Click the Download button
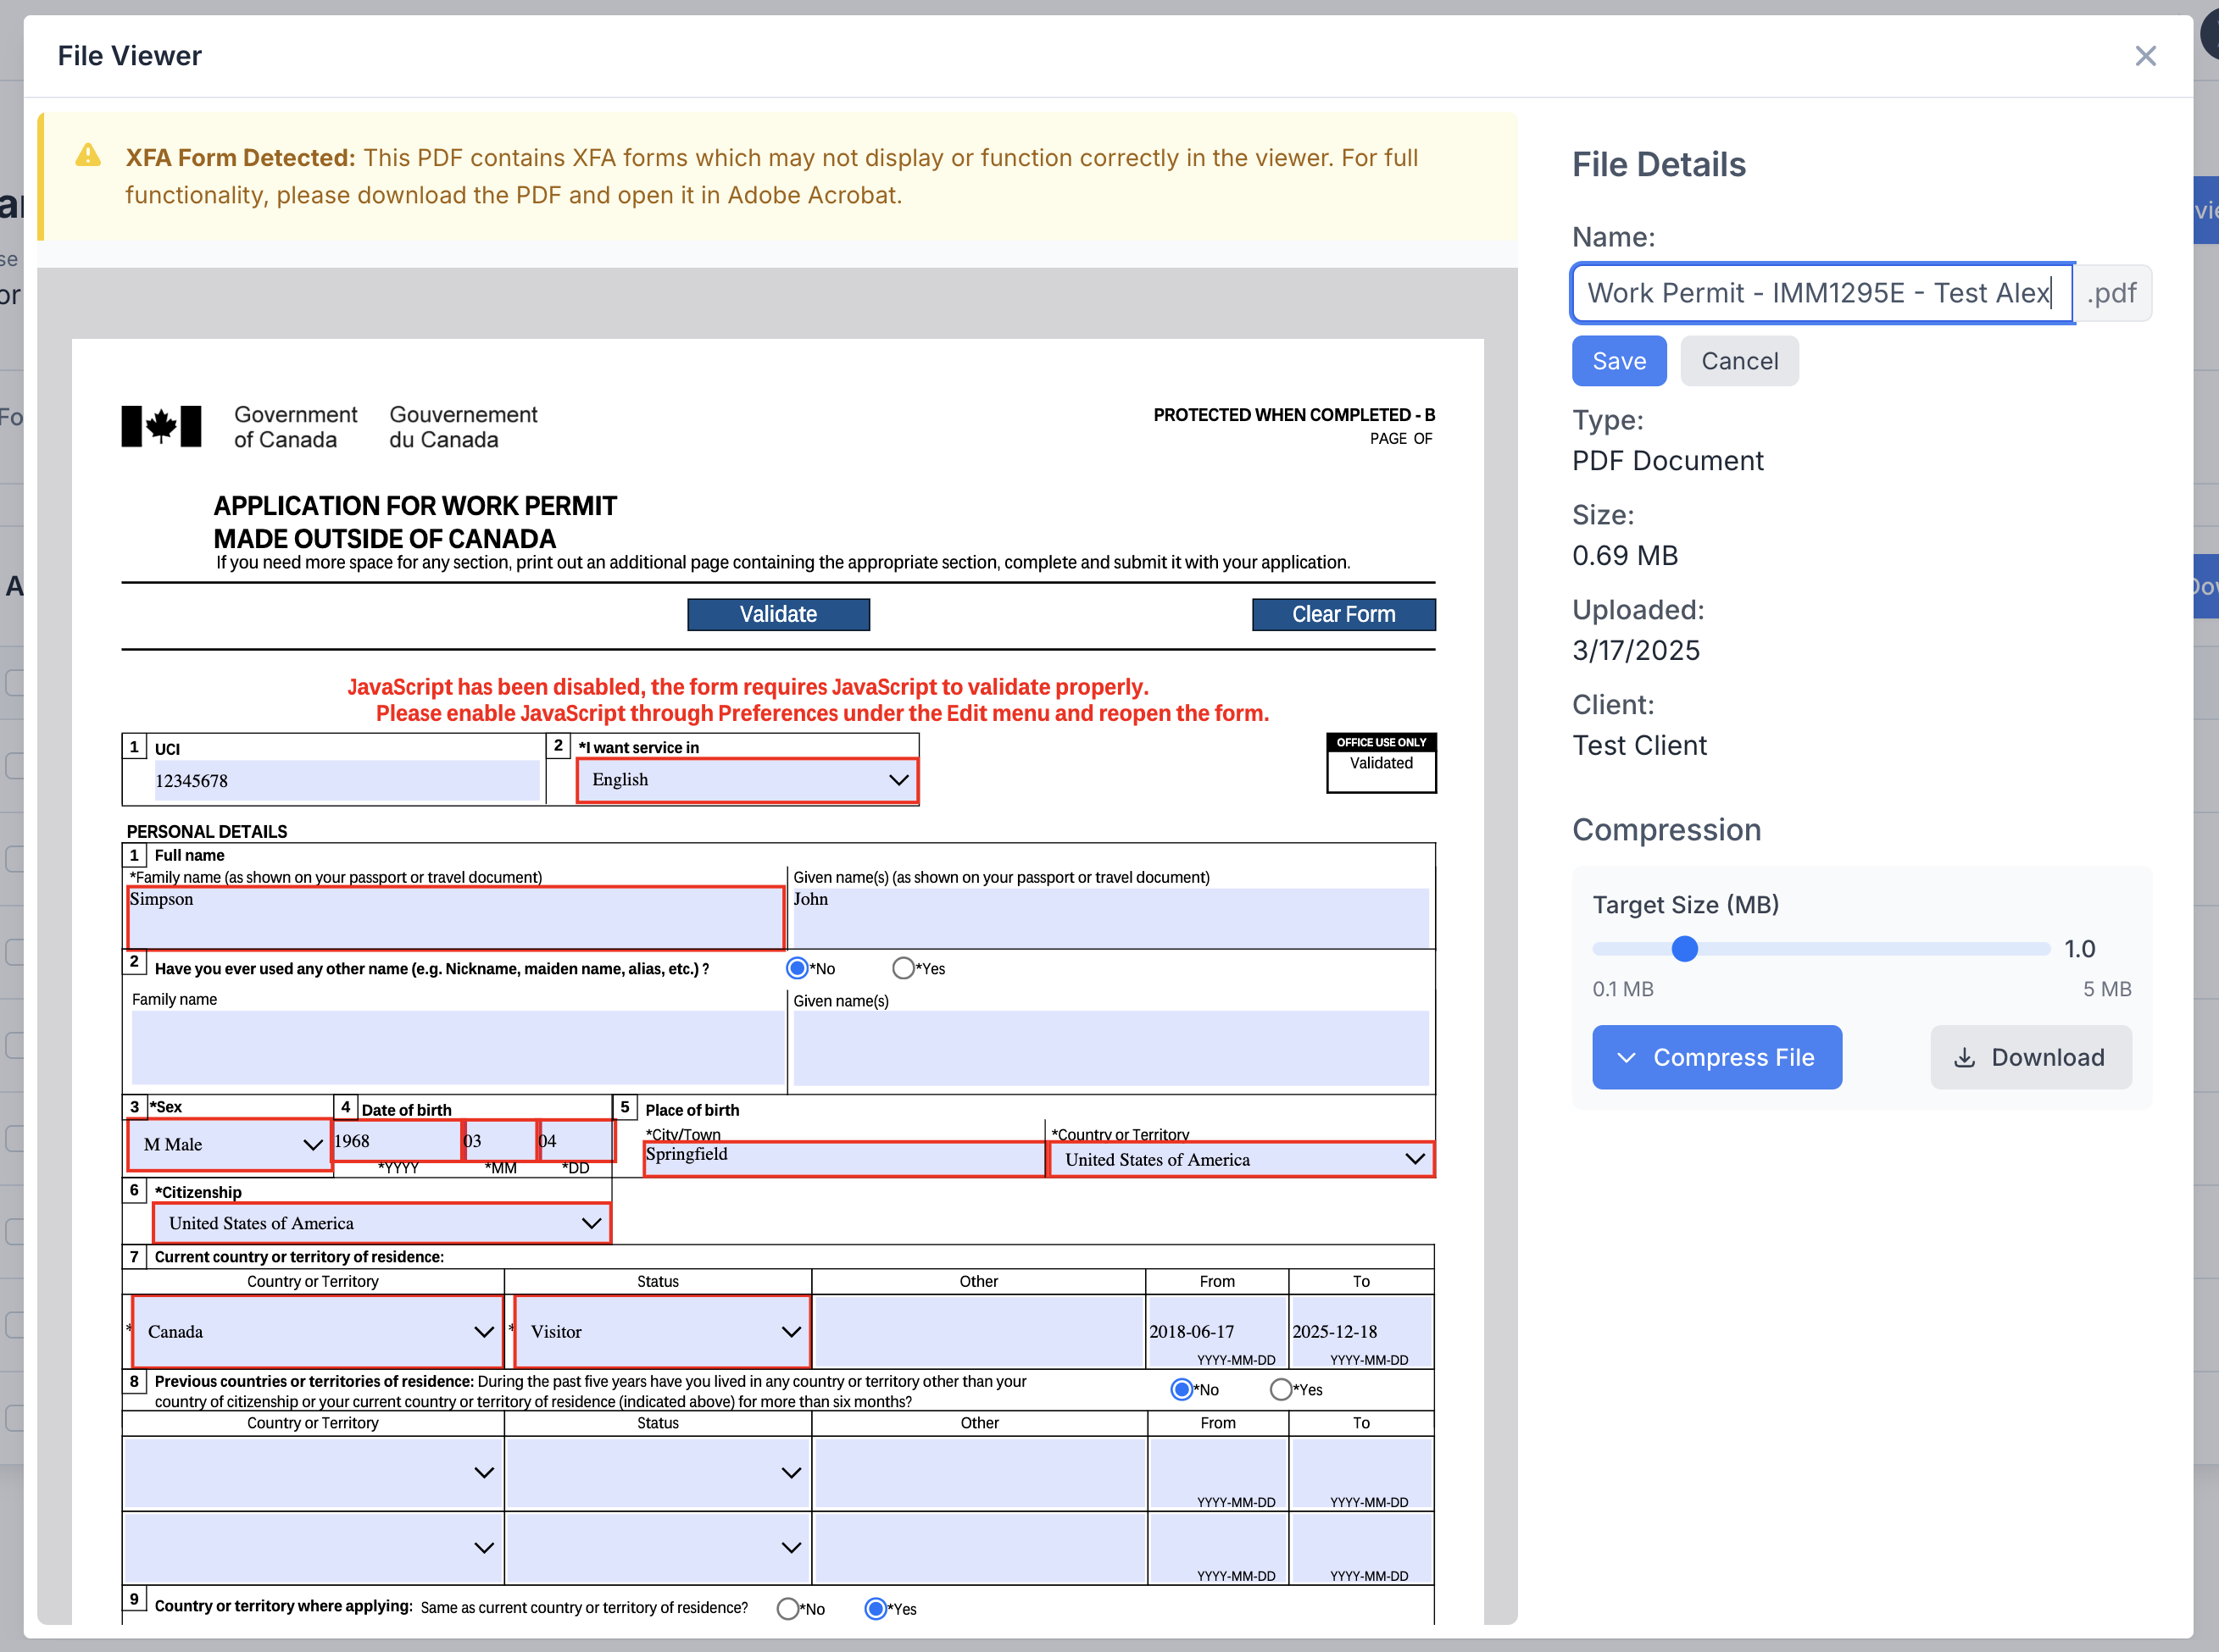Viewport: 2219px width, 1652px height. pos(2030,1057)
